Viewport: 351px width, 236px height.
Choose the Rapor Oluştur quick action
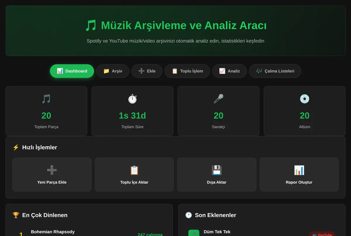(299, 175)
